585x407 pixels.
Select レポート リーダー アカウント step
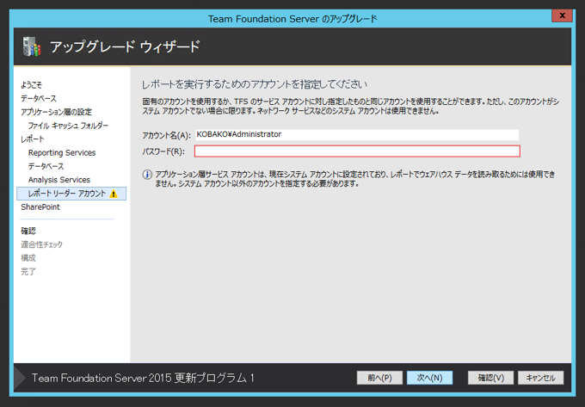point(71,194)
